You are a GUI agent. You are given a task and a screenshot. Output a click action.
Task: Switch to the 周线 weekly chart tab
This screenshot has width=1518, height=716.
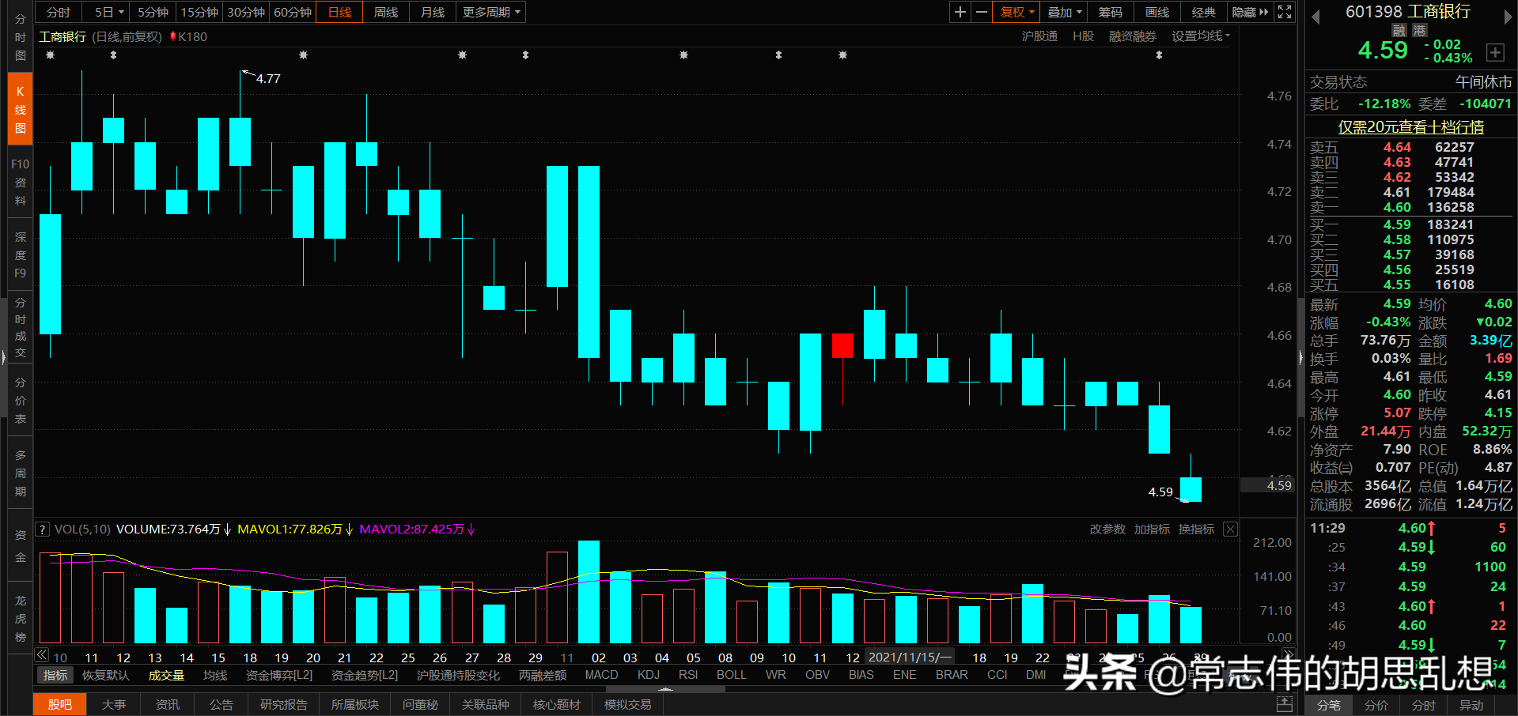(385, 12)
